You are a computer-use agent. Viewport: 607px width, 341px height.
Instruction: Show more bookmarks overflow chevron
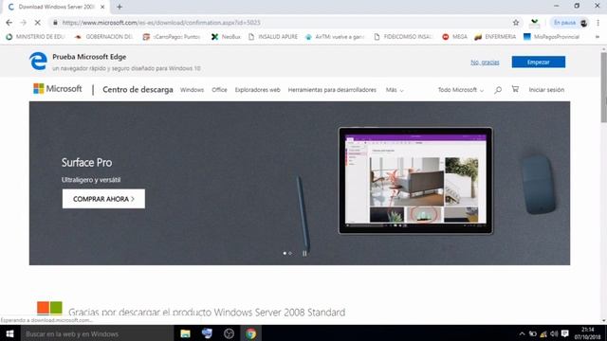(598, 37)
